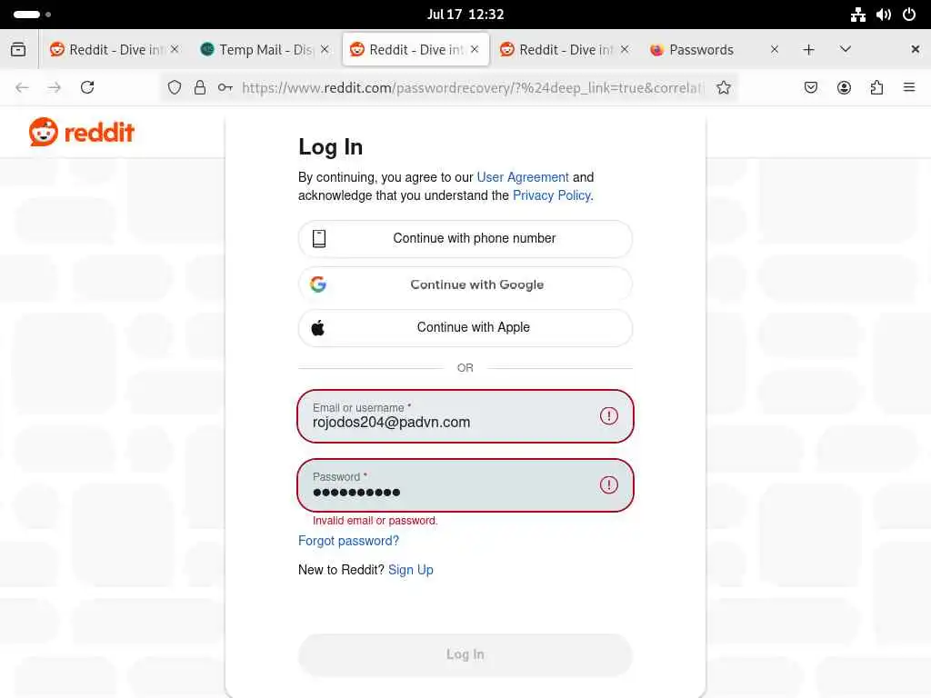Go forward to next page
This screenshot has width=931, height=698.
click(x=54, y=88)
